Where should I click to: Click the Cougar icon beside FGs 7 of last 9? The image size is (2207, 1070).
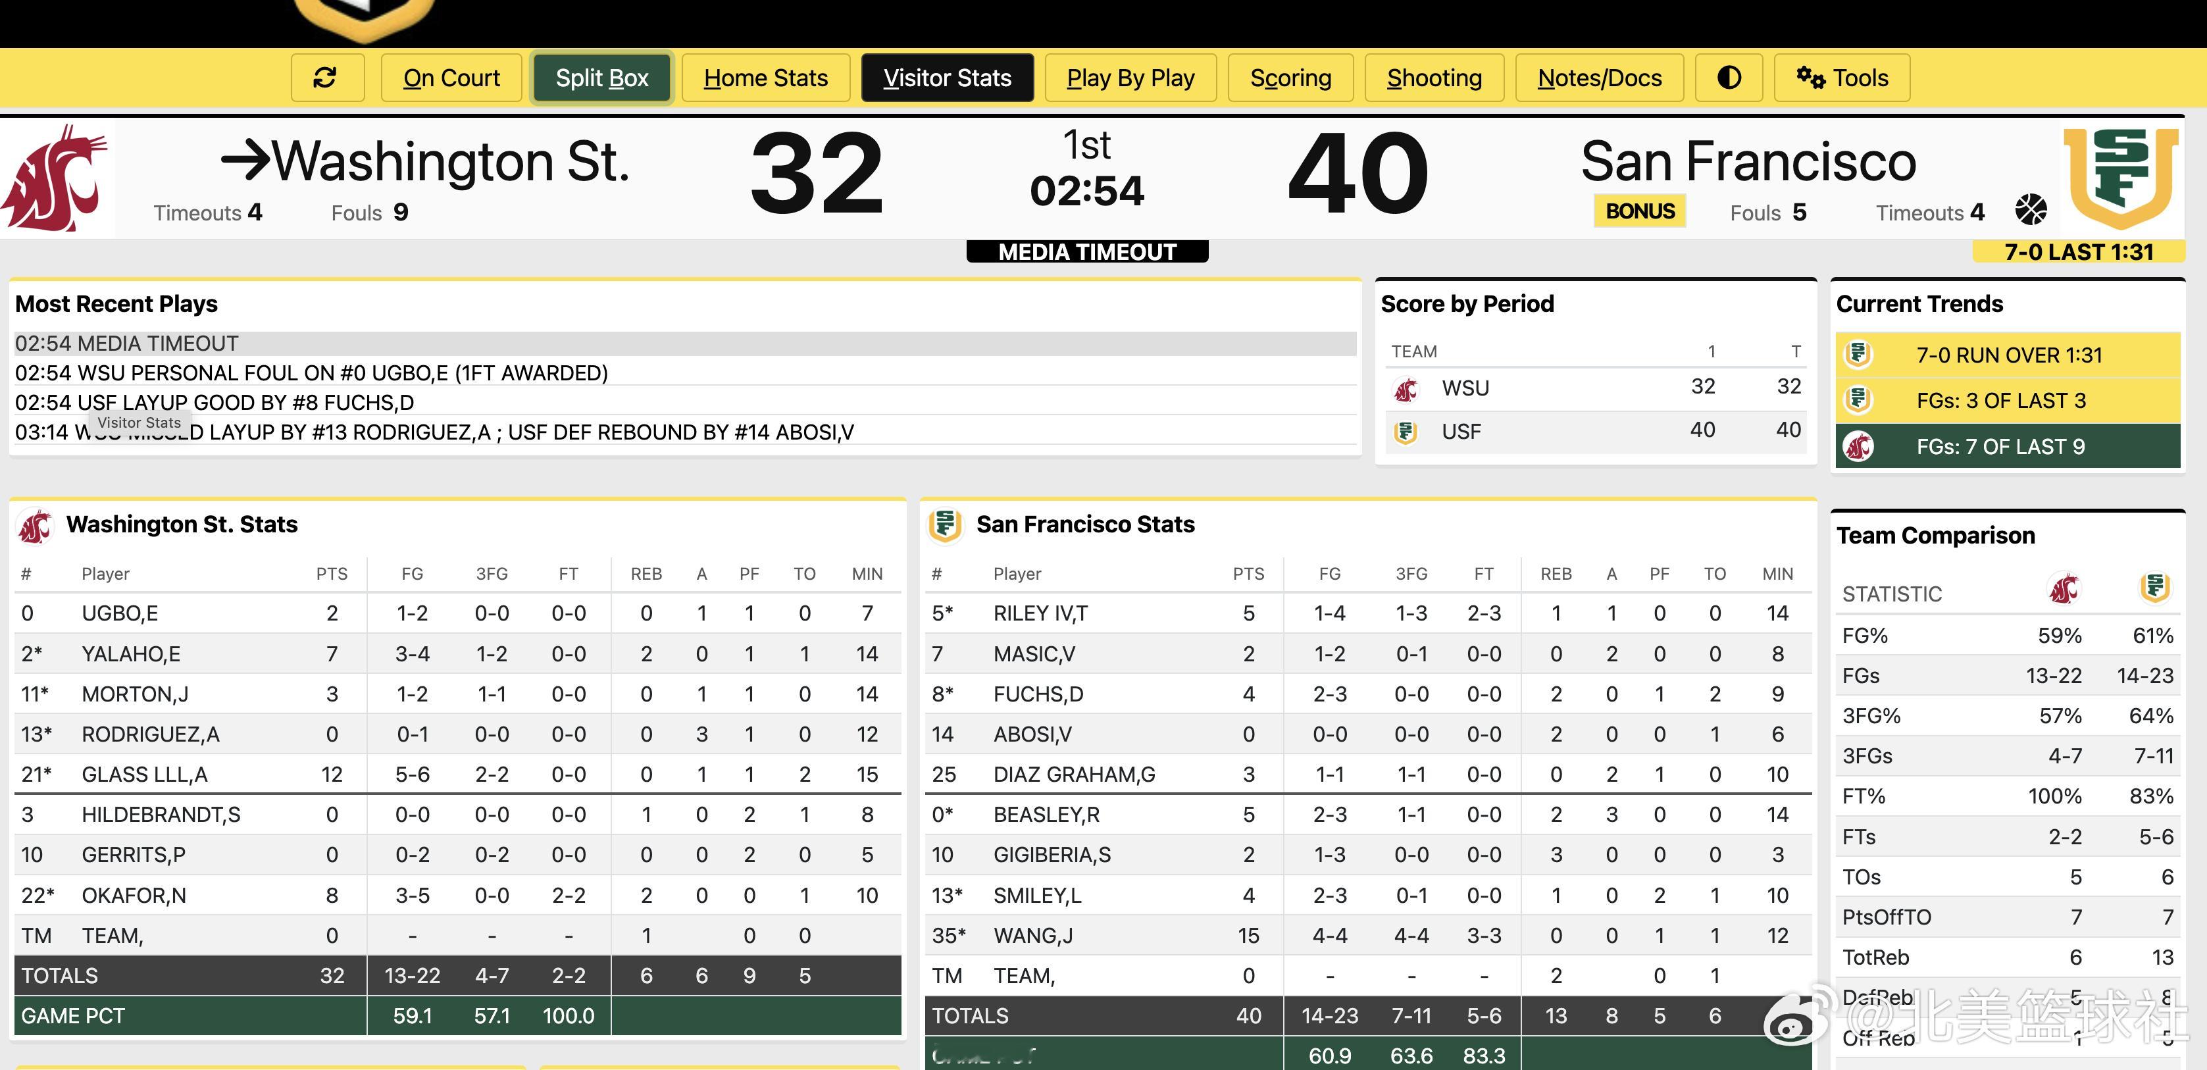[x=1858, y=446]
